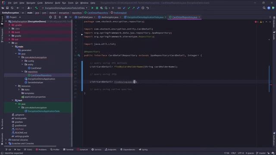
Task: Select application.properties file
Action: tap(35, 97)
